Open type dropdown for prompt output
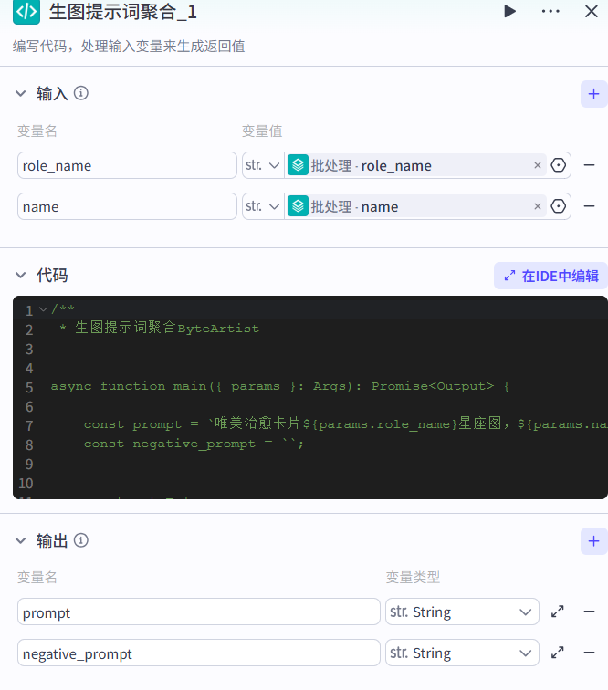Image resolution: width=608 pixels, height=690 pixels. tap(462, 612)
